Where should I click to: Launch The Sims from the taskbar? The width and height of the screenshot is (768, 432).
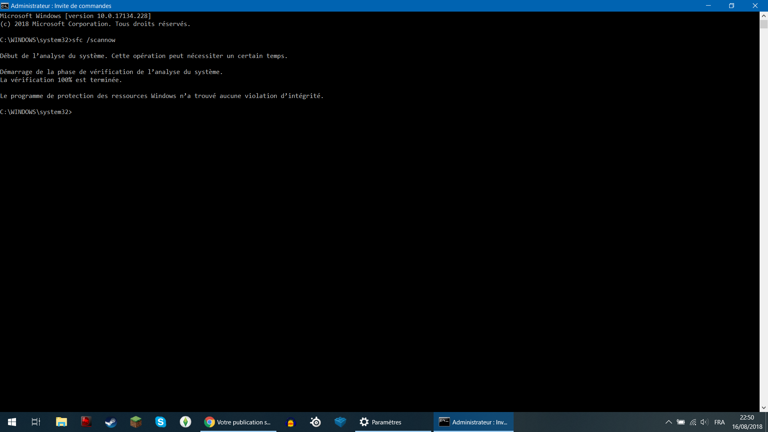click(185, 422)
